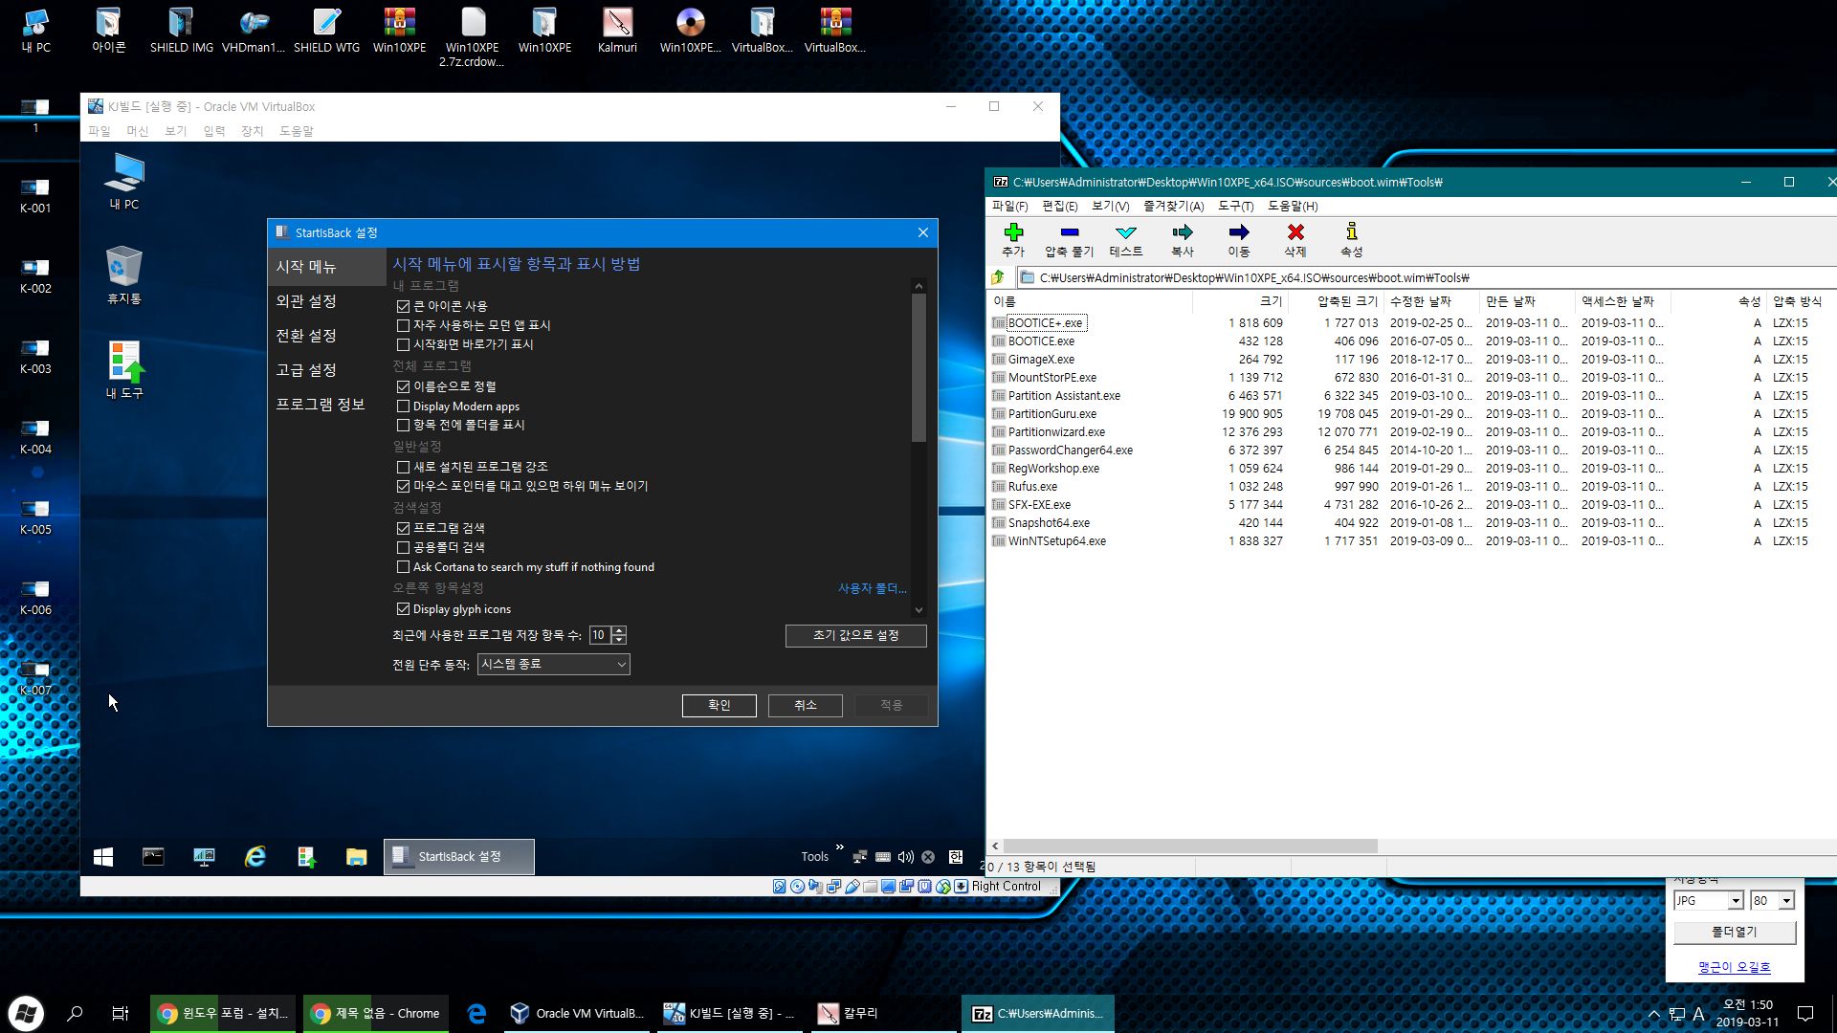Click 사용자 폴더 link
This screenshot has width=1837, height=1033.
872,588
